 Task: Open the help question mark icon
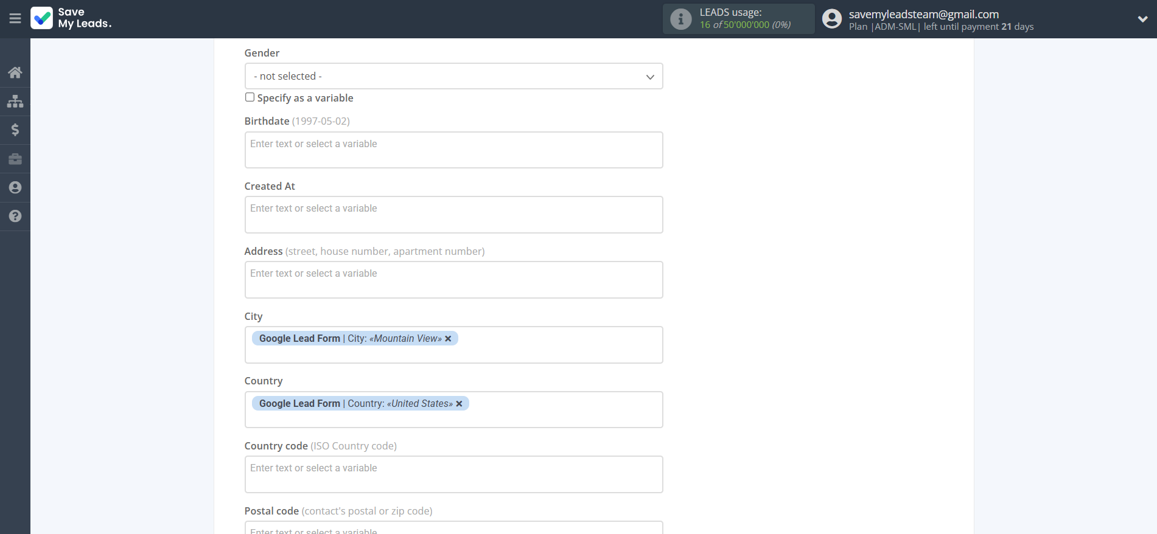point(15,216)
